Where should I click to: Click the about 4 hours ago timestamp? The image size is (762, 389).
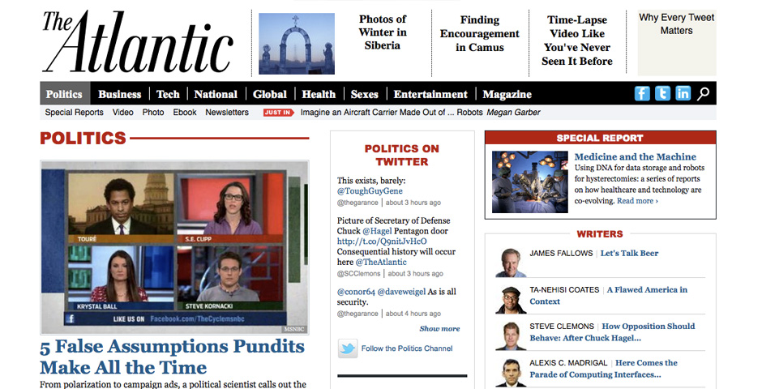[x=413, y=314]
